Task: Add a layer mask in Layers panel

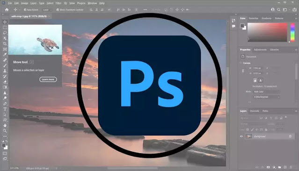Action: point(268,167)
